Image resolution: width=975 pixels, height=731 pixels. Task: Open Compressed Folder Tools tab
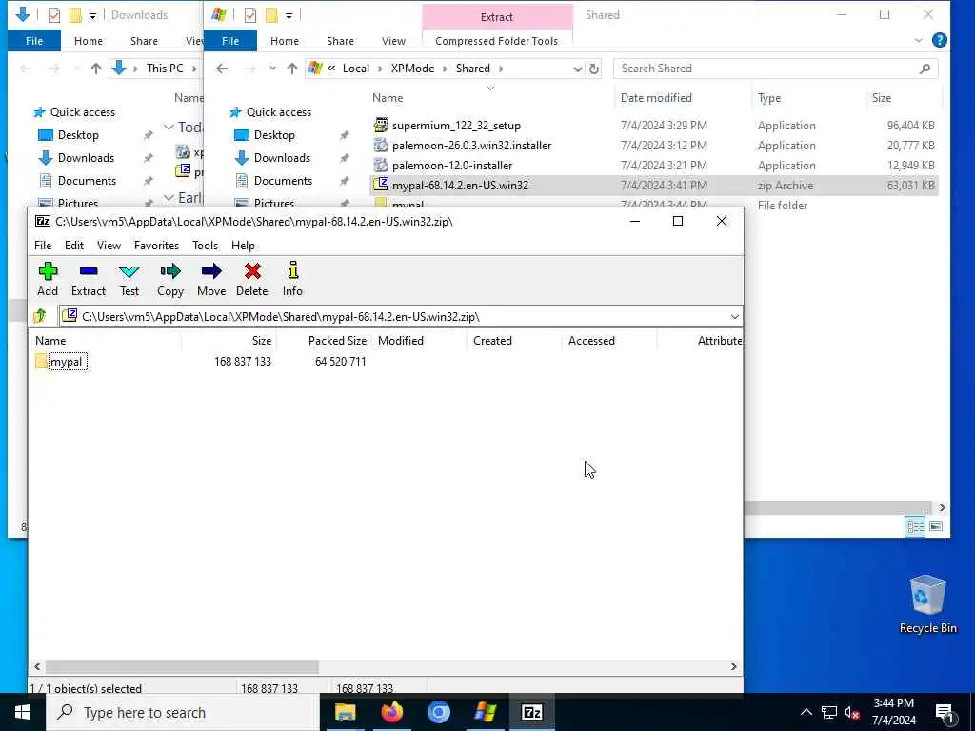tap(496, 41)
